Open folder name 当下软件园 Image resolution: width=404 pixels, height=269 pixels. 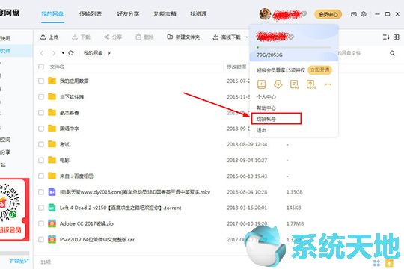click(72, 97)
